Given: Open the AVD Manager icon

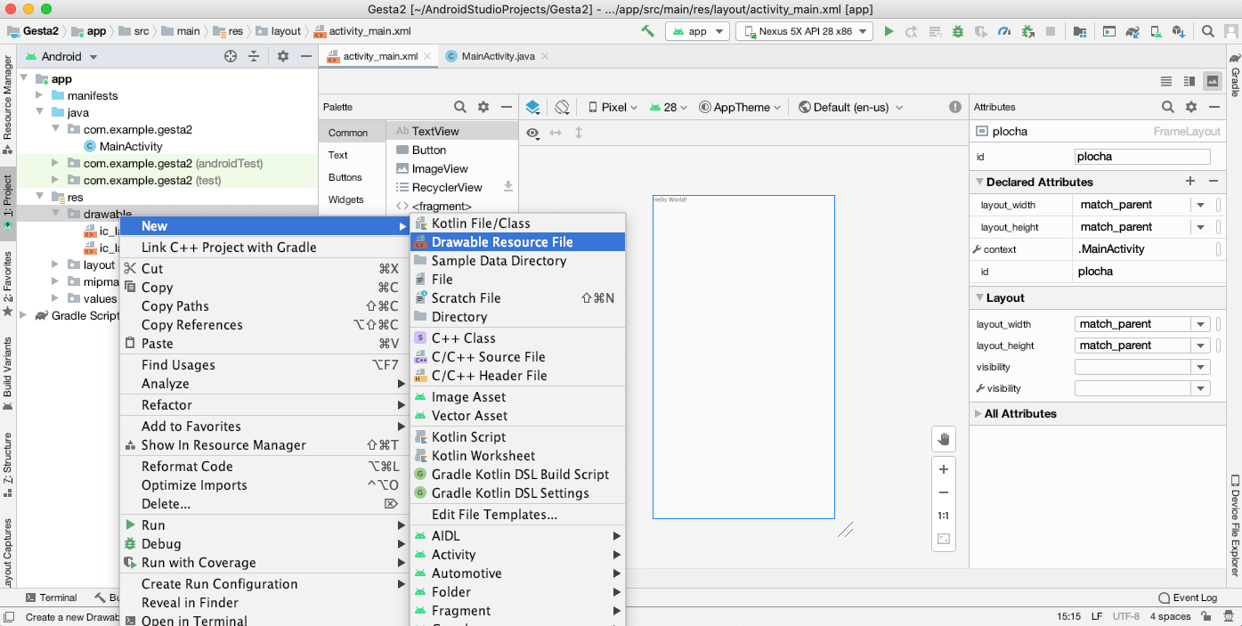Looking at the screenshot, I should (x=1156, y=31).
